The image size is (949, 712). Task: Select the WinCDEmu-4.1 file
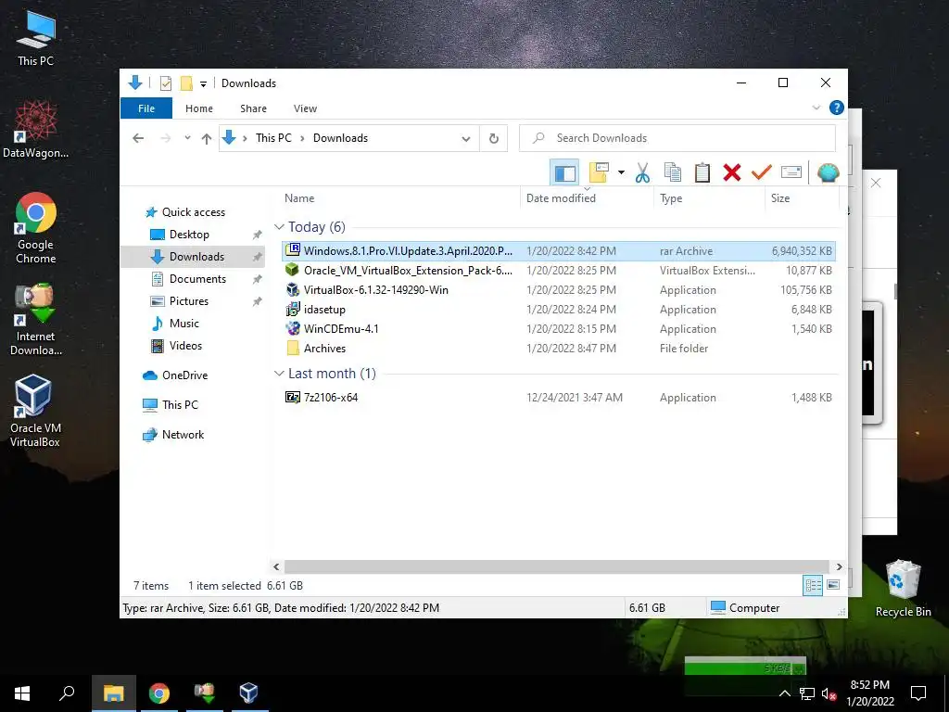click(x=559, y=329)
